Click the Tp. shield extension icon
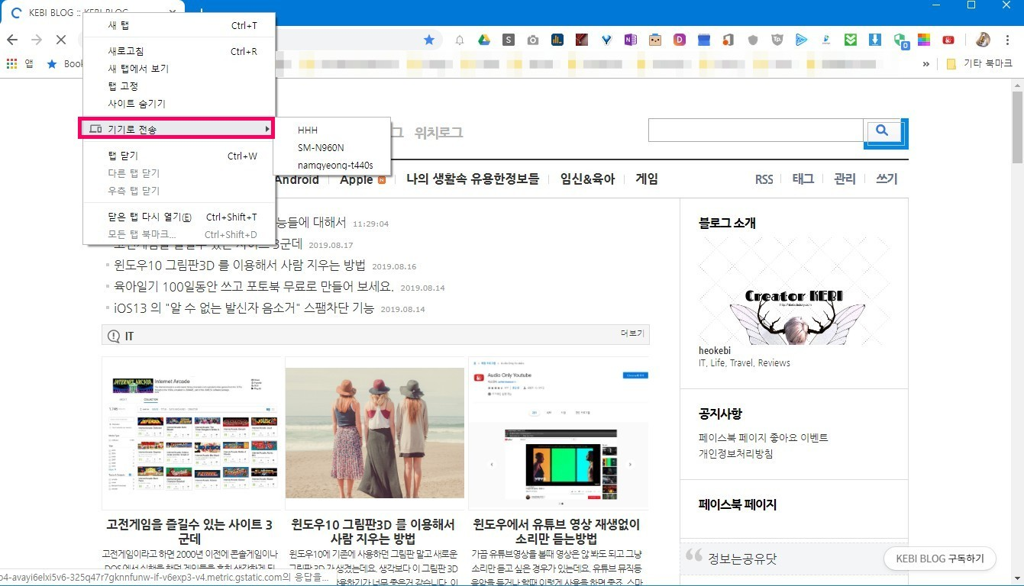This screenshot has height=586, width=1024. (777, 40)
